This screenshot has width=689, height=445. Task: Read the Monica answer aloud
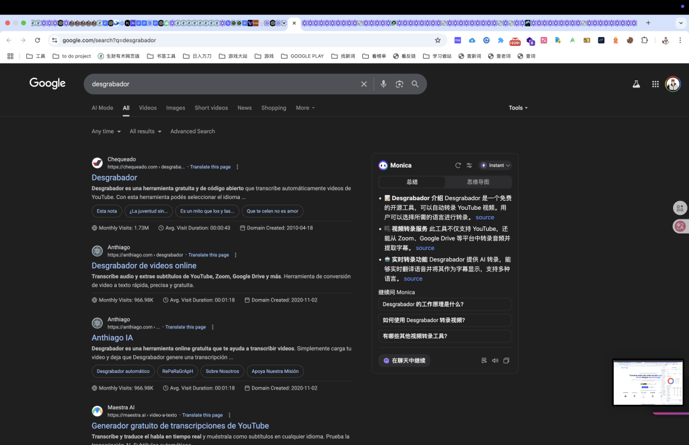click(495, 360)
